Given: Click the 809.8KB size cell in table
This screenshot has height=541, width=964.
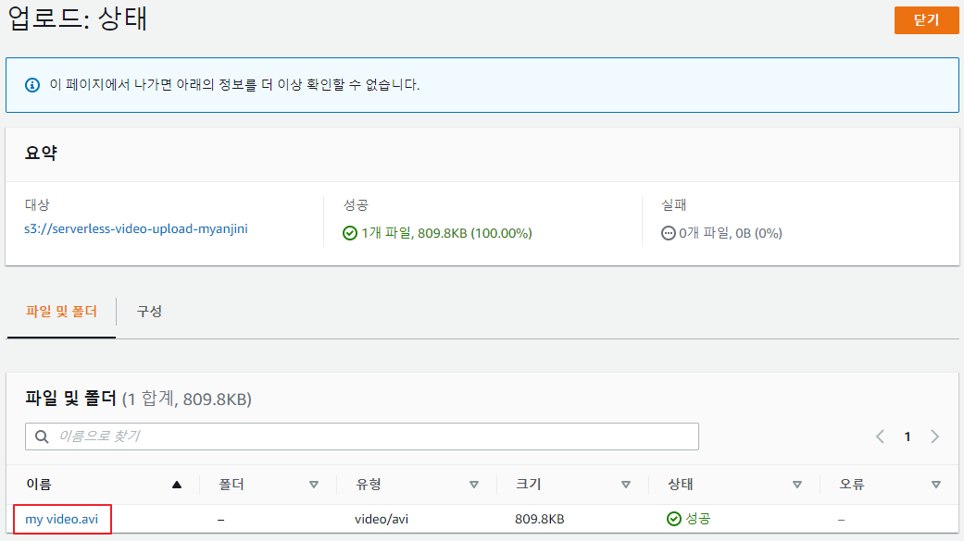Looking at the screenshot, I should pos(540,519).
